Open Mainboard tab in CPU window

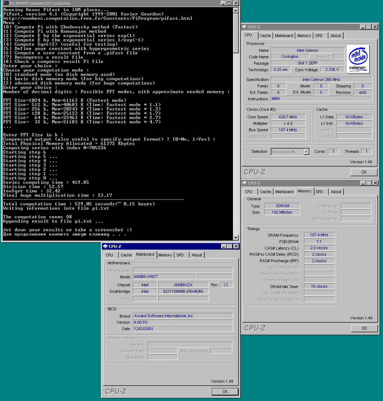[x=284, y=36]
